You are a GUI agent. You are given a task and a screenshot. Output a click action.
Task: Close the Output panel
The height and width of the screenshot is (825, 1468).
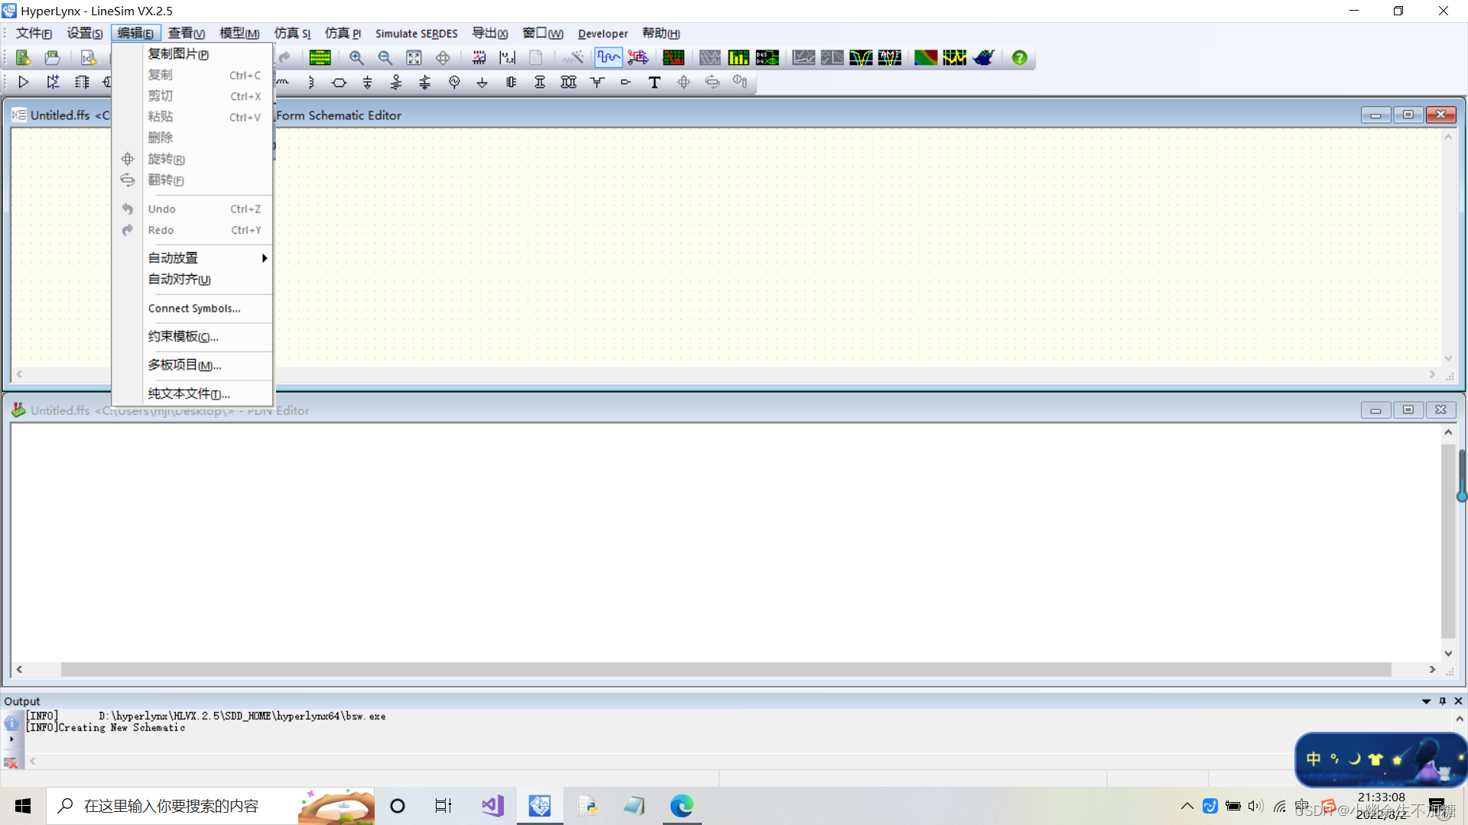point(1458,701)
